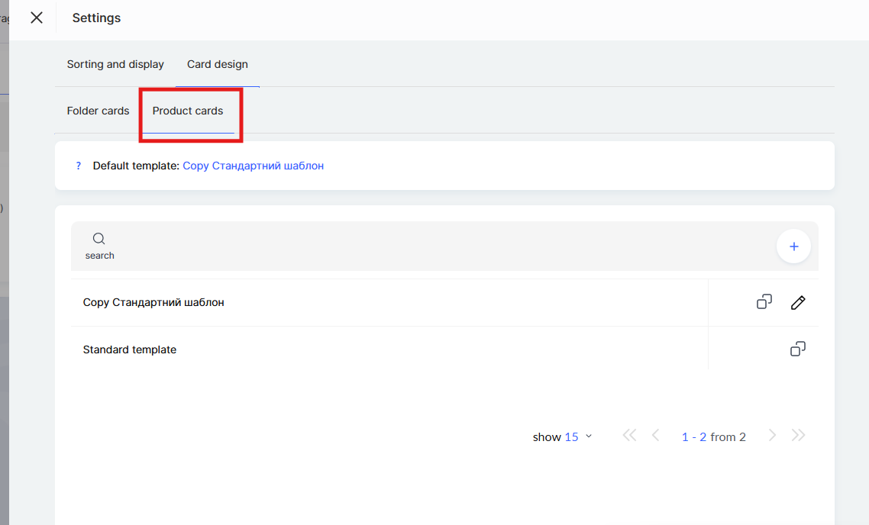This screenshot has height=525, width=869.
Task: Duplicate the Copy Стандартний шаблон template
Action: coord(764,302)
